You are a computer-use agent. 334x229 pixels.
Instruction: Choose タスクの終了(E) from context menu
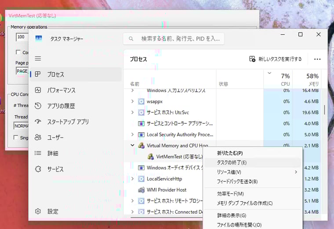253,163
